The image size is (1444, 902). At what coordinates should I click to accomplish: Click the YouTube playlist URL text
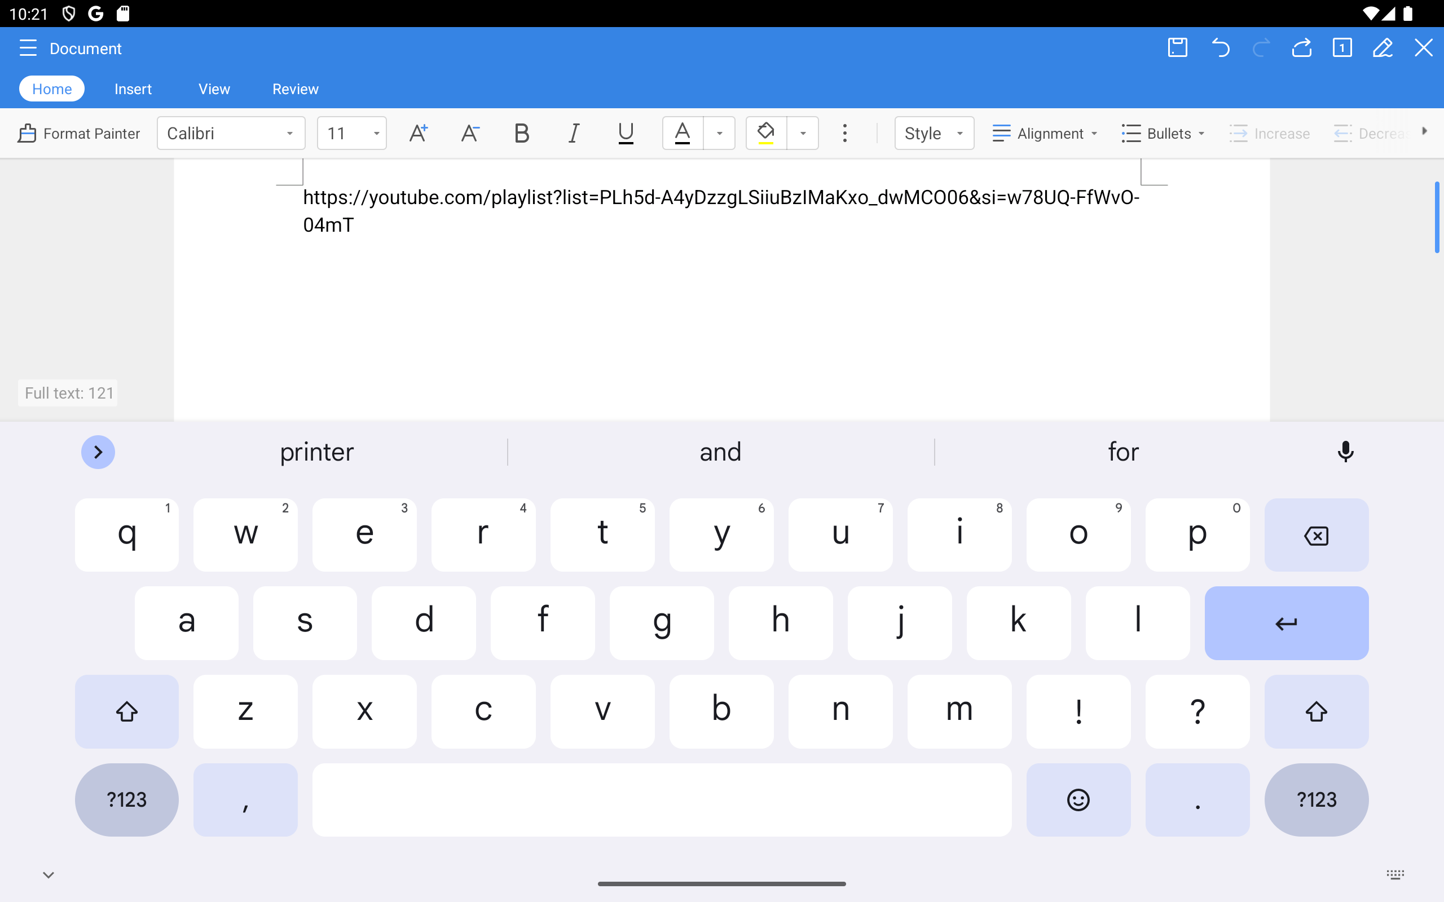[721, 211]
